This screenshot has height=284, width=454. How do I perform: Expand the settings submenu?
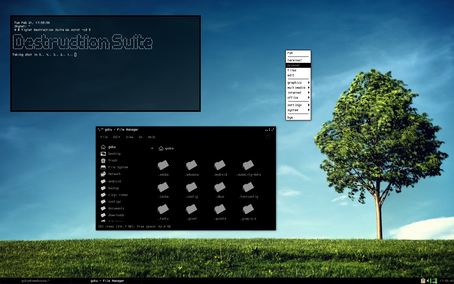click(x=298, y=105)
